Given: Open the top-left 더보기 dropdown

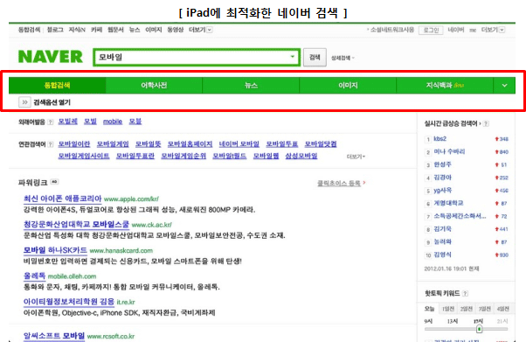Looking at the screenshot, I should [x=200, y=30].
